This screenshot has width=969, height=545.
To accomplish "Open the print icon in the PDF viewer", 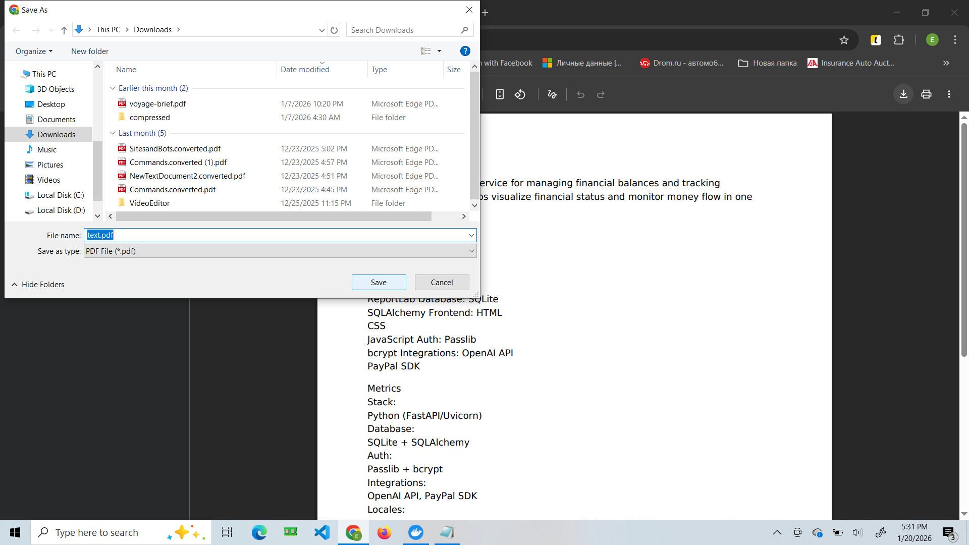I will (x=926, y=94).
